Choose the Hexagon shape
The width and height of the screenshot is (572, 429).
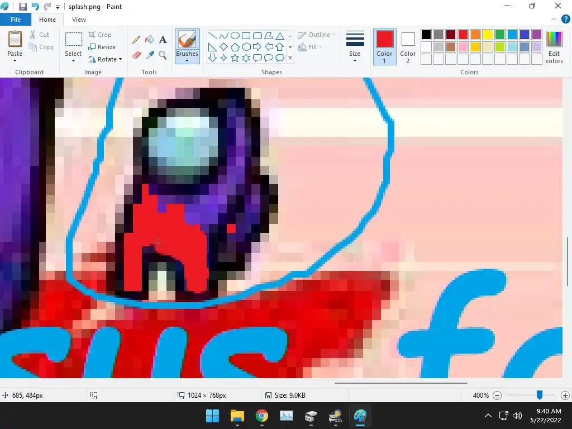coord(246,47)
